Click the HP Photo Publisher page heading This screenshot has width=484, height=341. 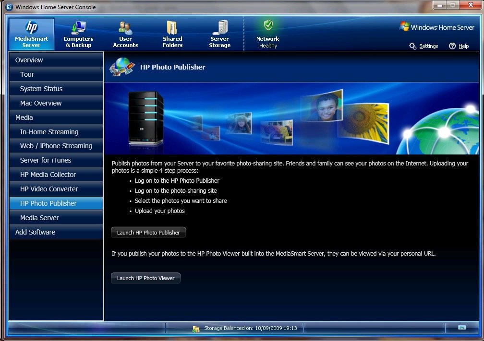172,67
